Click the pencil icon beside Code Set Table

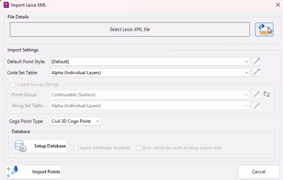[x=257, y=72]
